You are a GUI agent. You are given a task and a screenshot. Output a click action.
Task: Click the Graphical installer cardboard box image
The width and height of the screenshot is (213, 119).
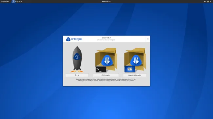135,60
